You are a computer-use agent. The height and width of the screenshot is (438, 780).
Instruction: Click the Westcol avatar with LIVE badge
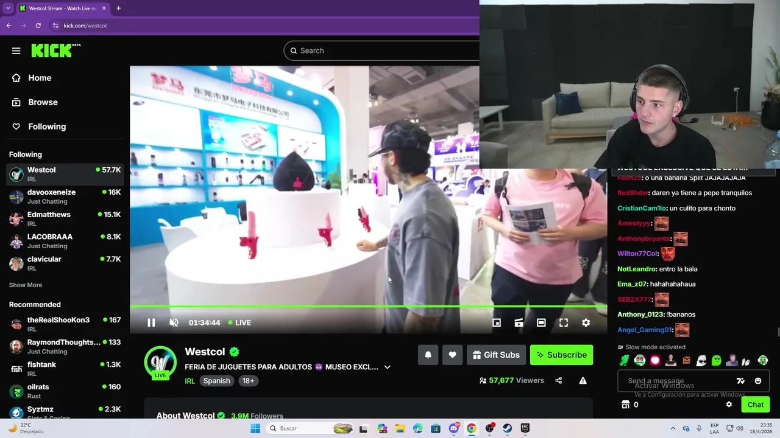160,363
